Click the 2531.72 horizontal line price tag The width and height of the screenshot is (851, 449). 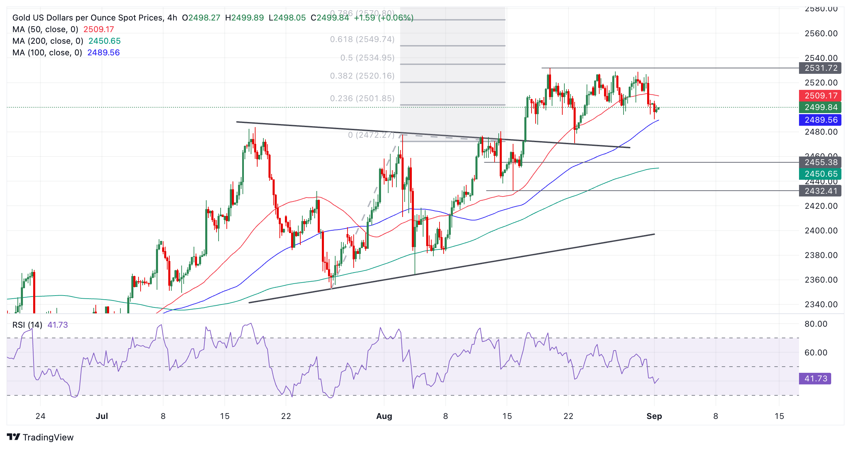tap(820, 68)
